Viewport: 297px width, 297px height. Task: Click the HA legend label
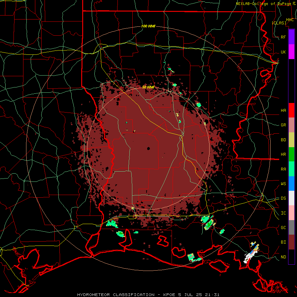283,111
